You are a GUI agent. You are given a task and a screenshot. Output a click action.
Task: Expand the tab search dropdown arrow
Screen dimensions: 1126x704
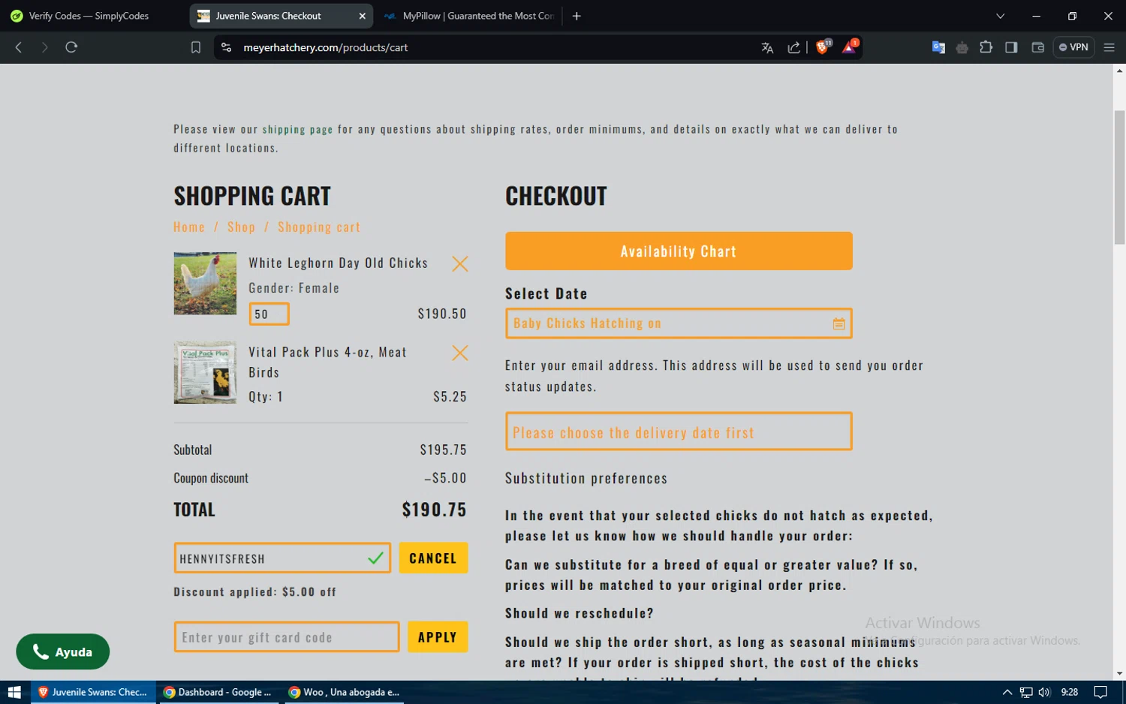1000,16
